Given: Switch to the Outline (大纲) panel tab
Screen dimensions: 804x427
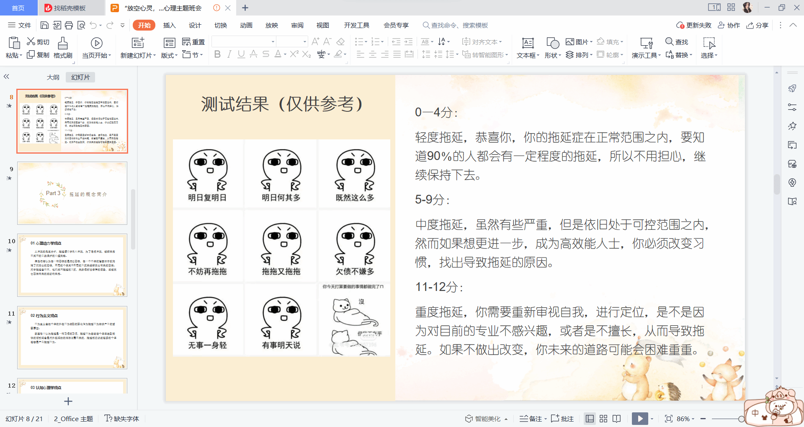Looking at the screenshot, I should (x=53, y=77).
